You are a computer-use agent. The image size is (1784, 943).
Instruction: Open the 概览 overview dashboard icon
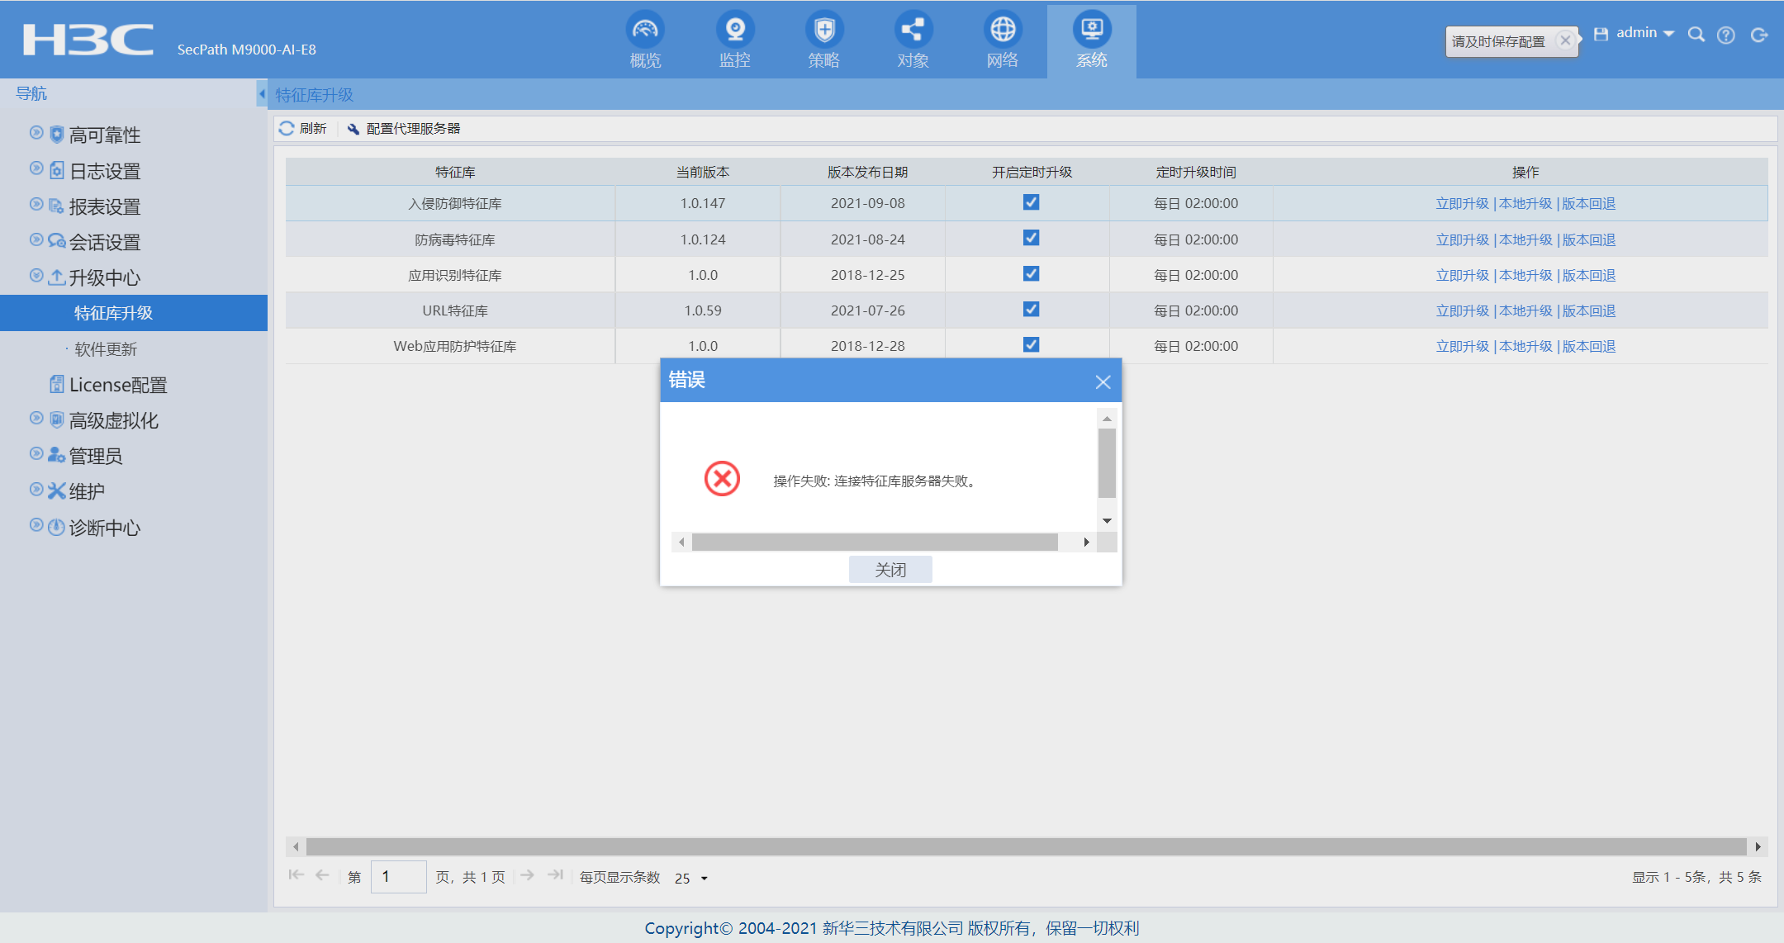coord(645,31)
